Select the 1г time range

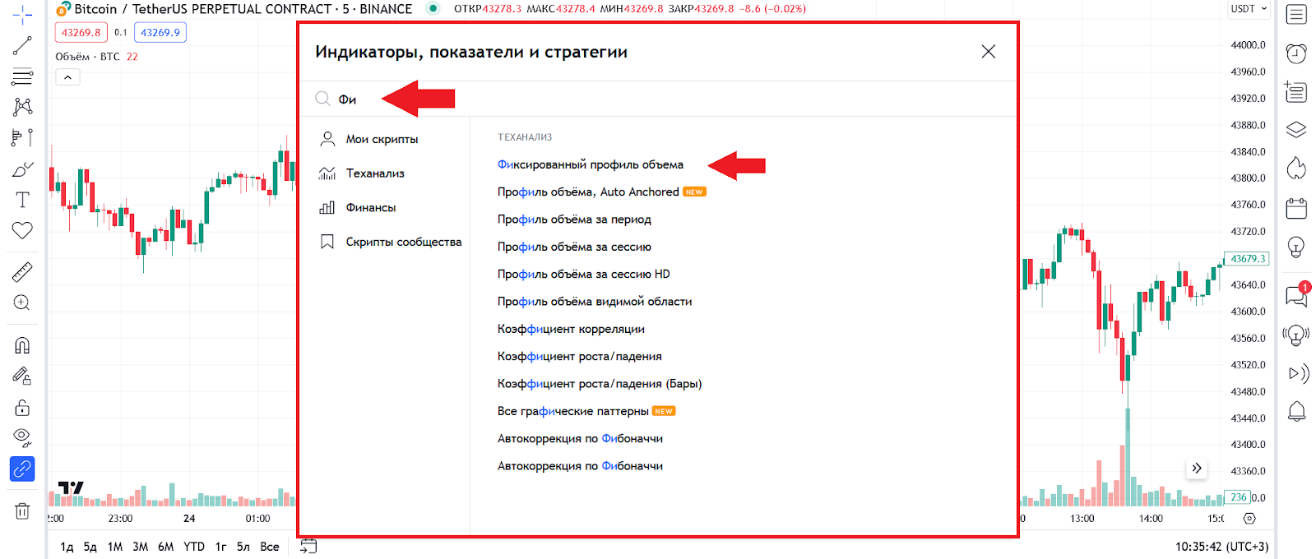tap(220, 547)
